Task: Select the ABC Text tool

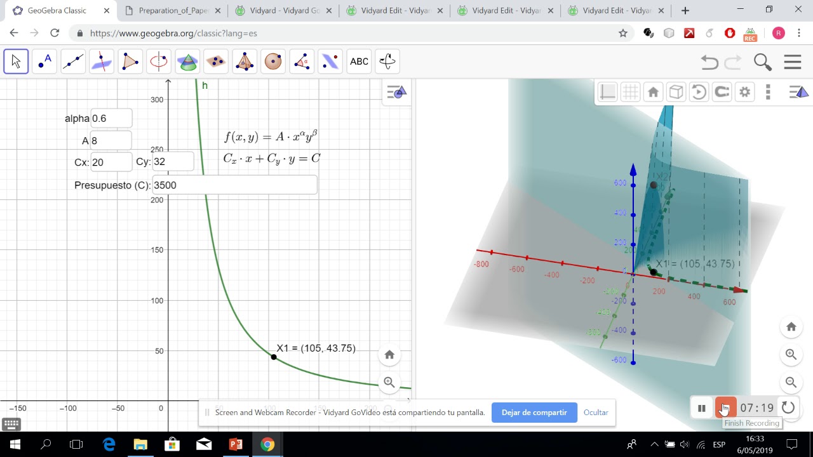Action: [359, 62]
